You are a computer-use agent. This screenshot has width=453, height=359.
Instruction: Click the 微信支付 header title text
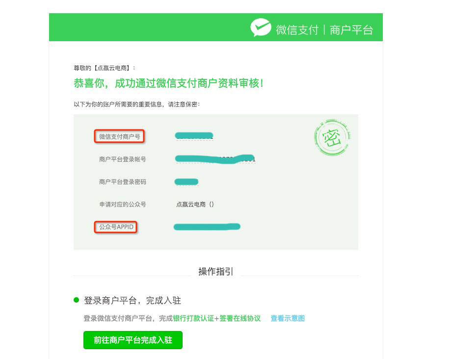tap(297, 30)
